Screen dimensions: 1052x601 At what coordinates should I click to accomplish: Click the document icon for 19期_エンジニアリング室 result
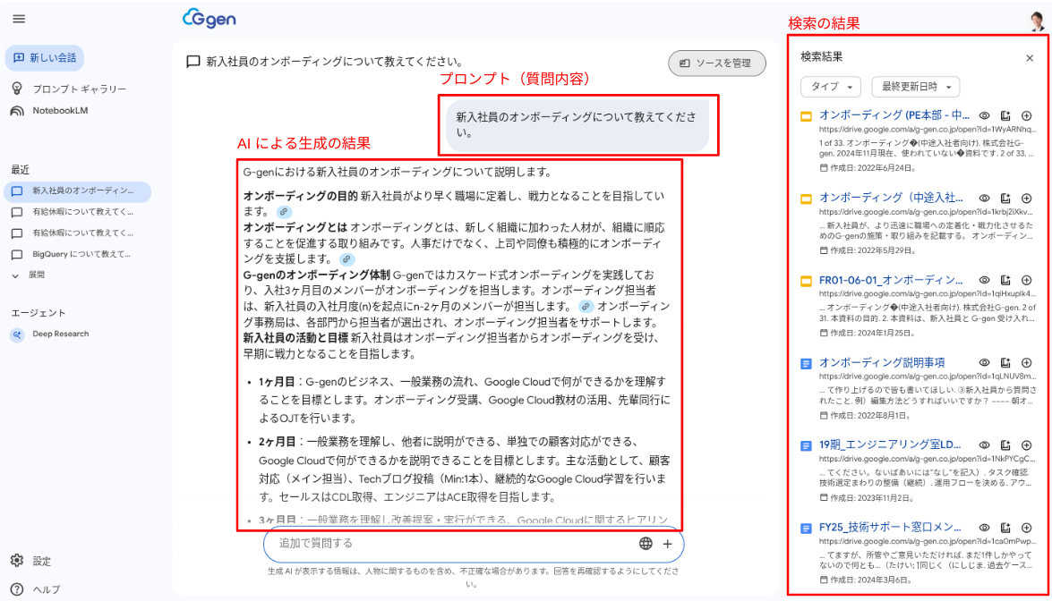point(1005,444)
